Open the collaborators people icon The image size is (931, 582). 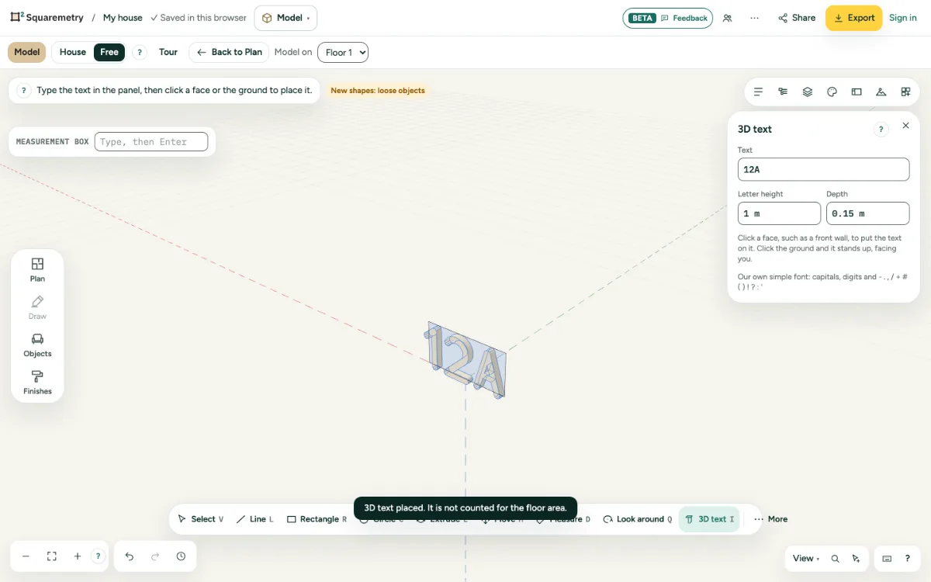(727, 18)
